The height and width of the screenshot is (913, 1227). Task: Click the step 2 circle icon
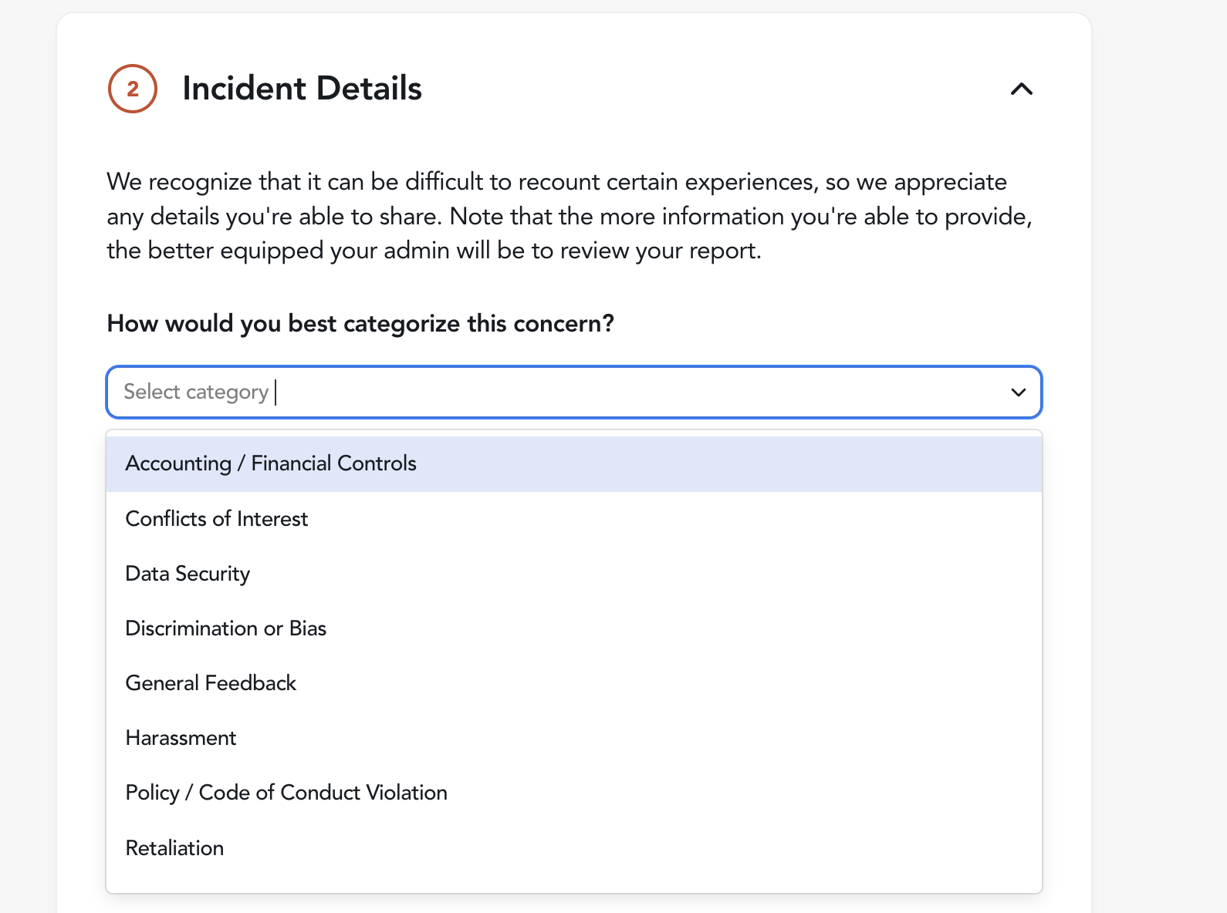coord(133,89)
